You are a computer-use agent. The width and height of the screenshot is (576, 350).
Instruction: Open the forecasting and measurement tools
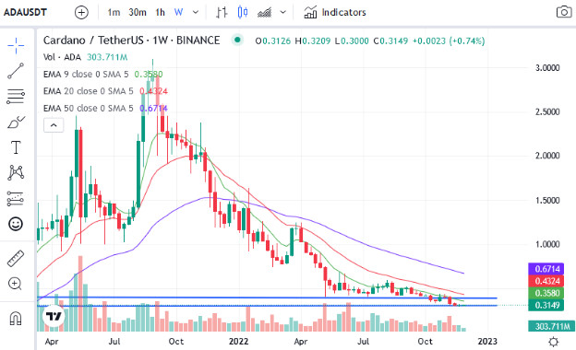(x=16, y=199)
